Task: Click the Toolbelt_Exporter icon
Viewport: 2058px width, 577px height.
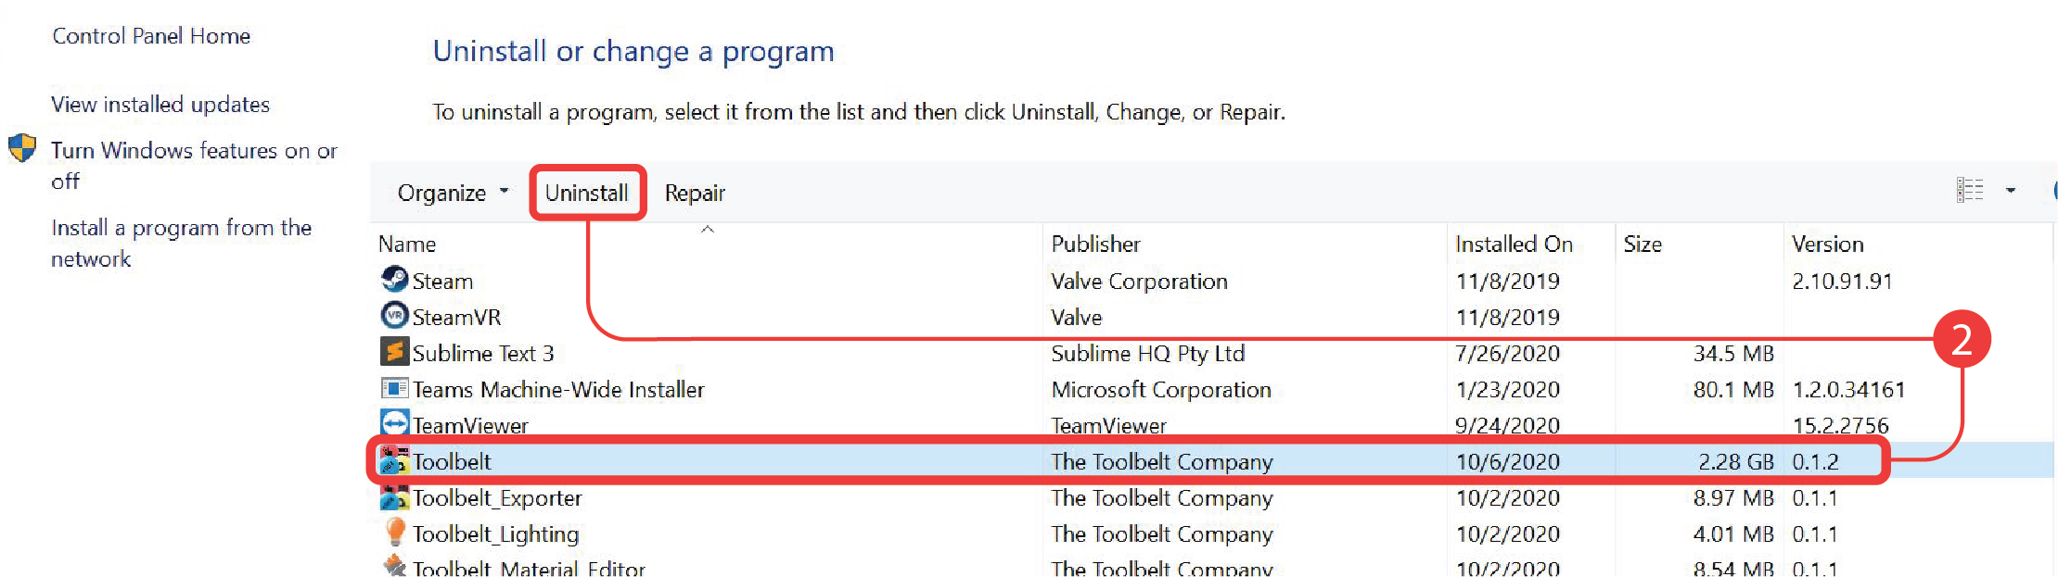Action: pyautogui.click(x=393, y=497)
